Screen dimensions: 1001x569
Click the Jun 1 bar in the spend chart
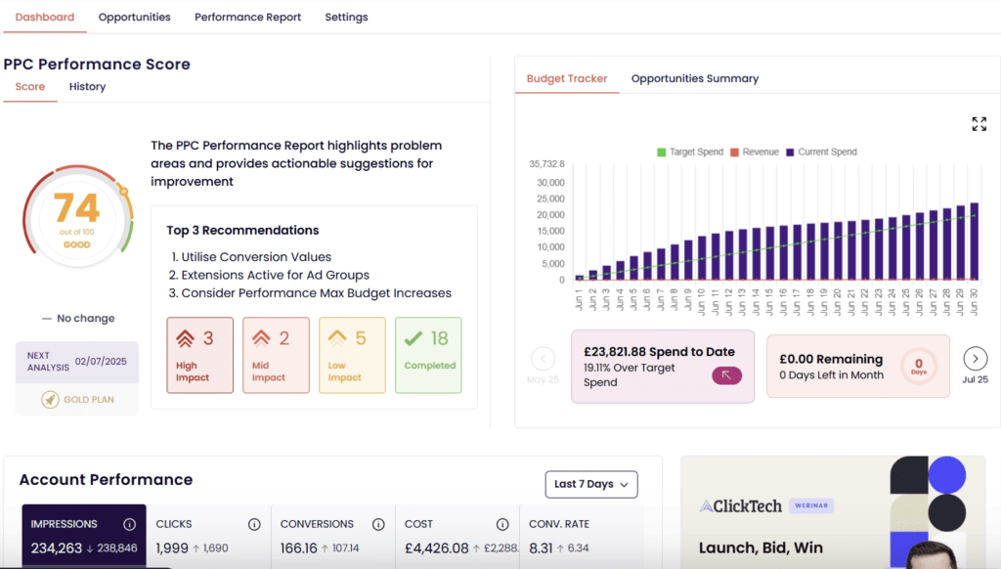[579, 278]
